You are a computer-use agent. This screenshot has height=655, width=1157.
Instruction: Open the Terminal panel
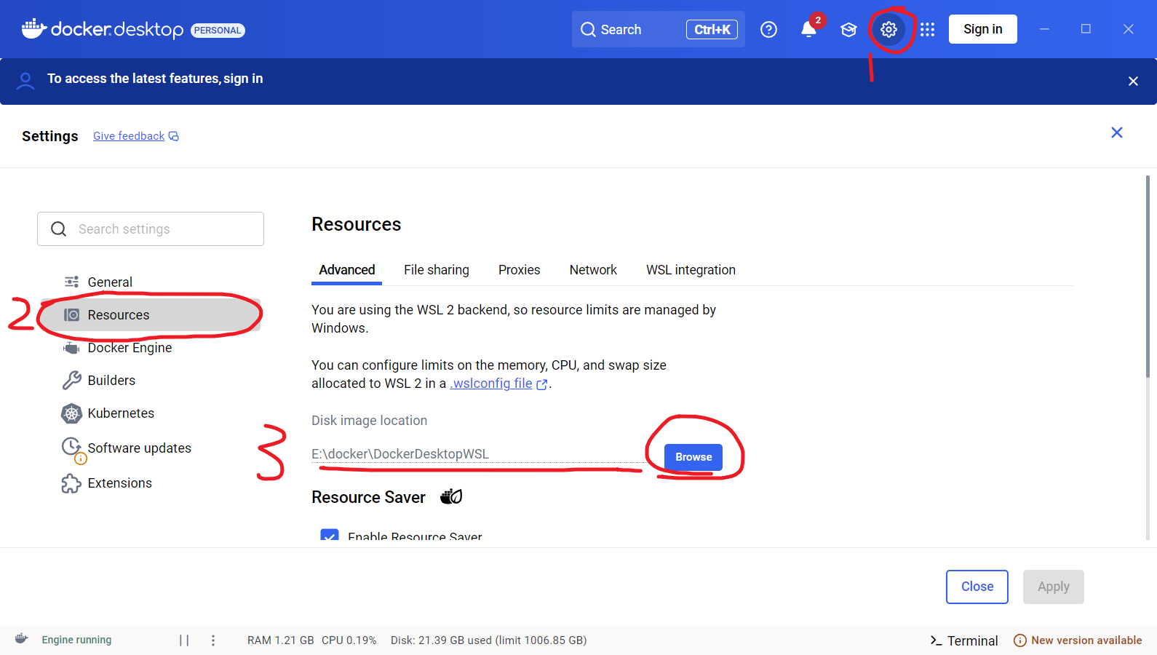tap(964, 640)
